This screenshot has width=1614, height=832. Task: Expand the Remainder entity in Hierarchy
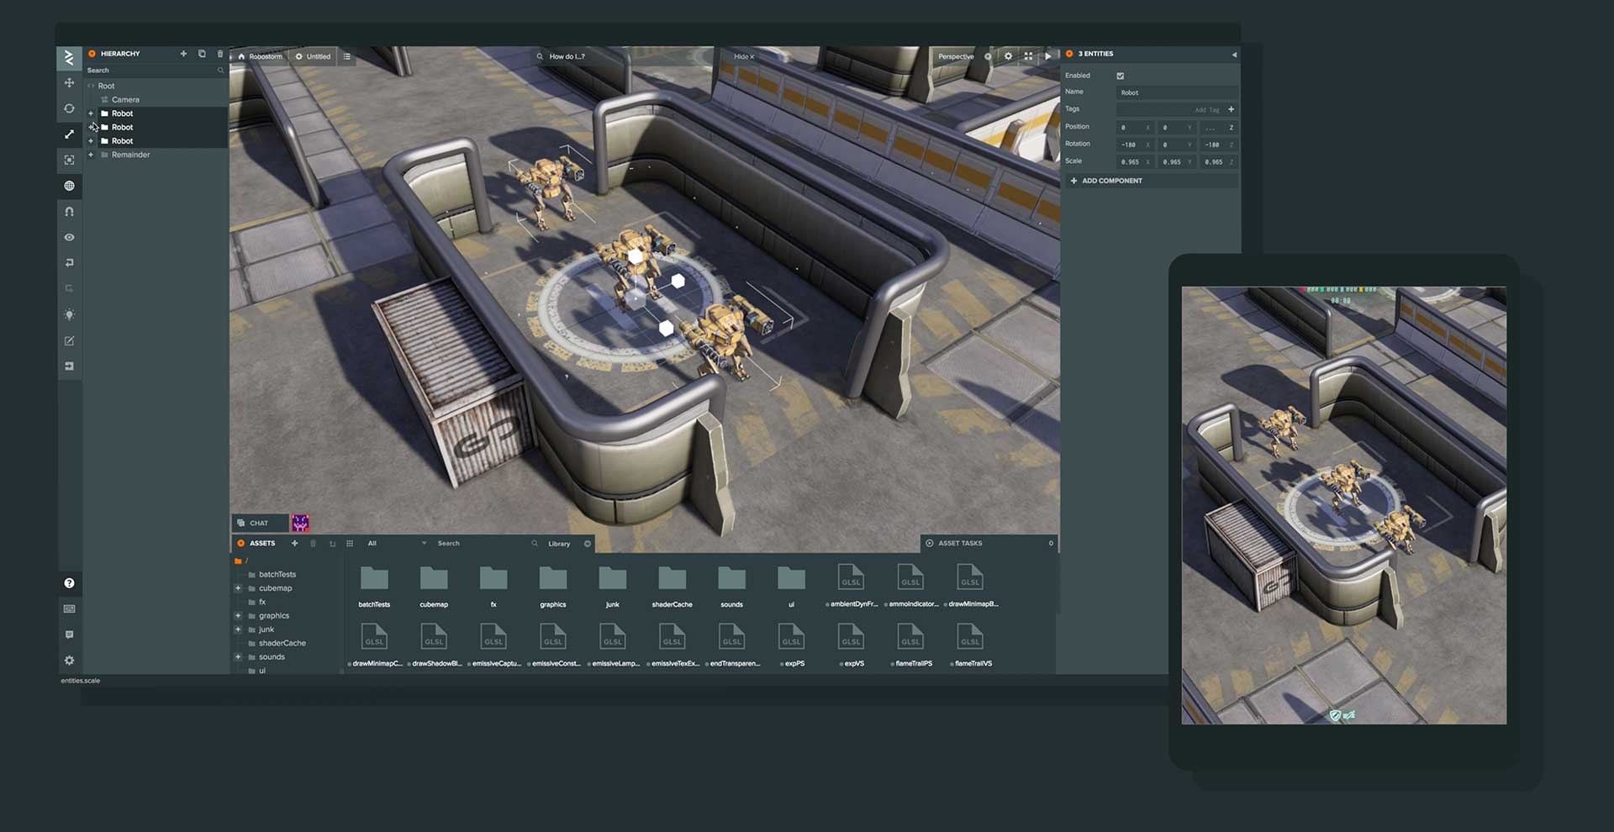tap(92, 155)
